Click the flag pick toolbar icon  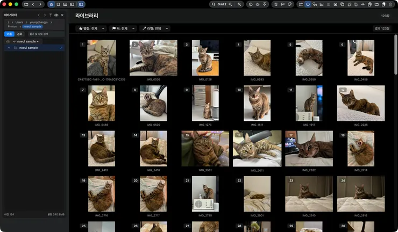[282, 4]
